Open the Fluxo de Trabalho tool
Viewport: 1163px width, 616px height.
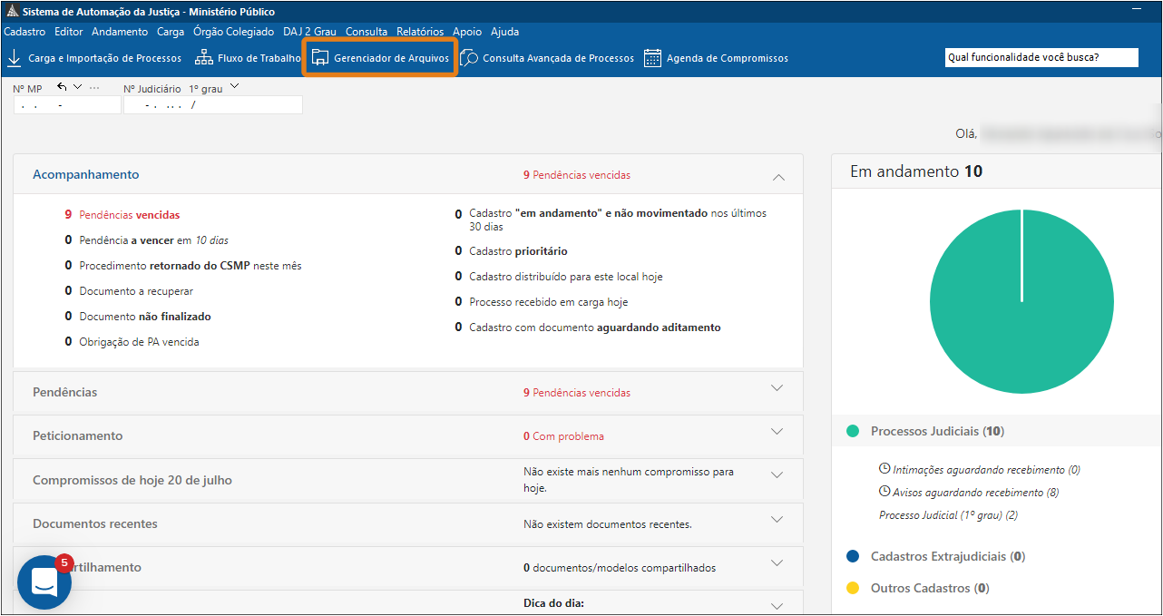click(248, 58)
